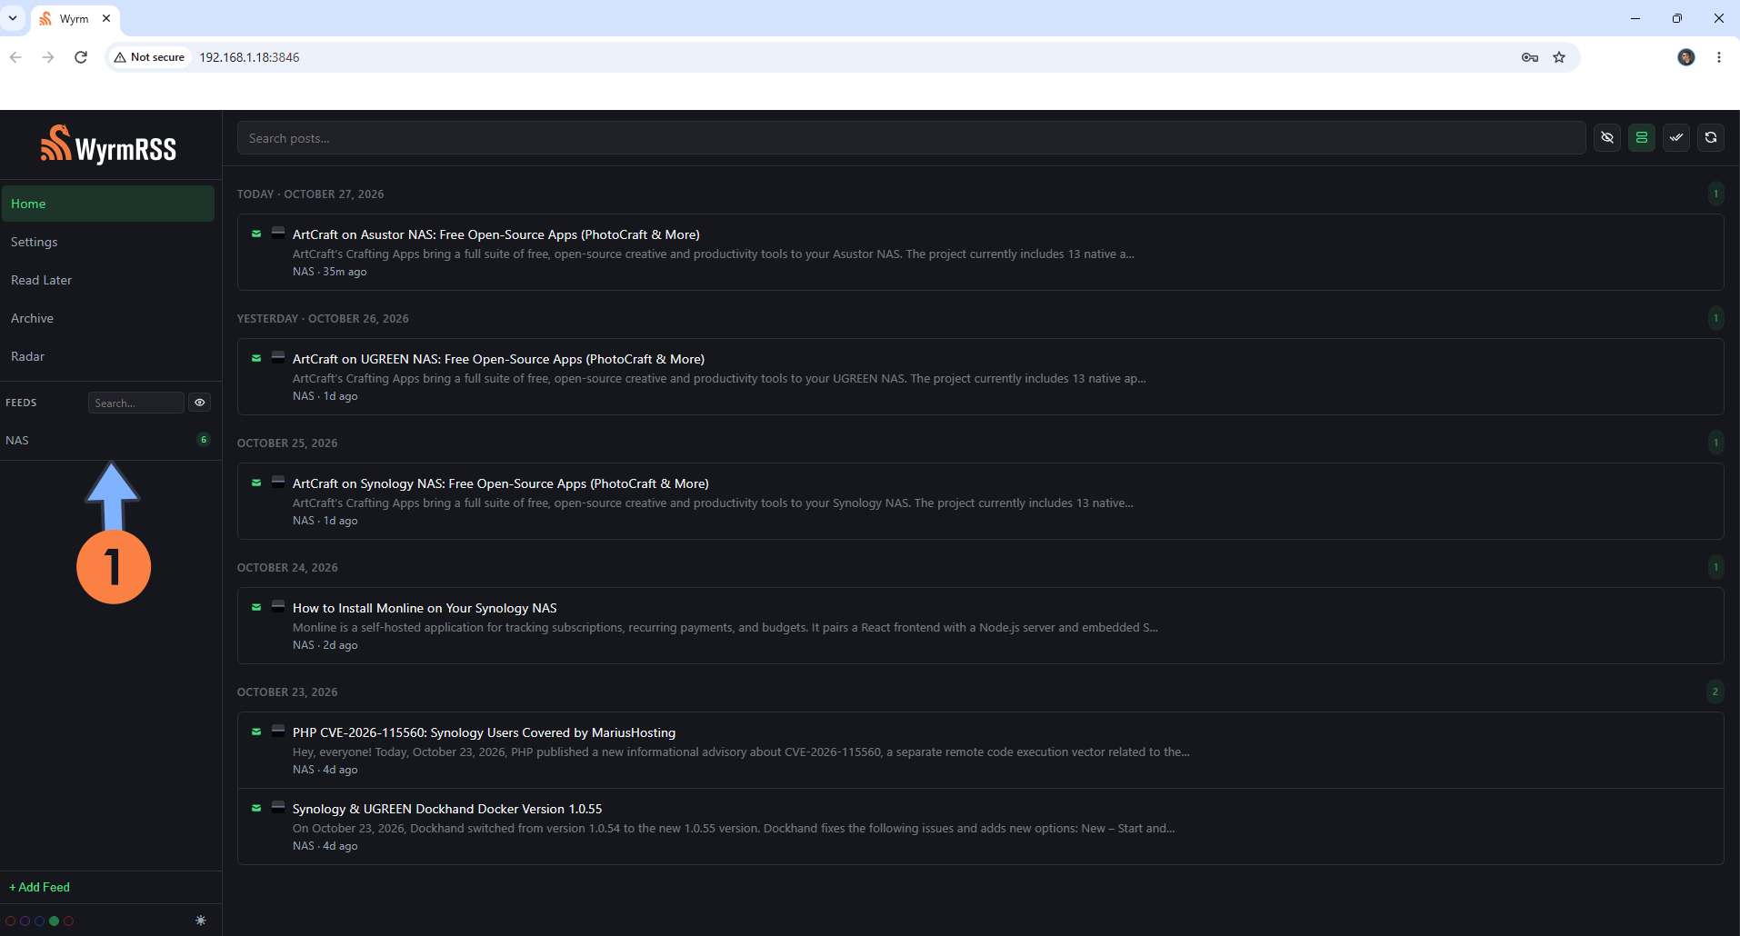This screenshot has width=1740, height=936.
Task: Open the browser password key icon
Action: pyautogui.click(x=1530, y=57)
